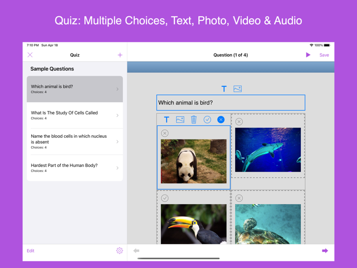
Task: Tap Edit at the bottom of question list
Action: coord(30,251)
